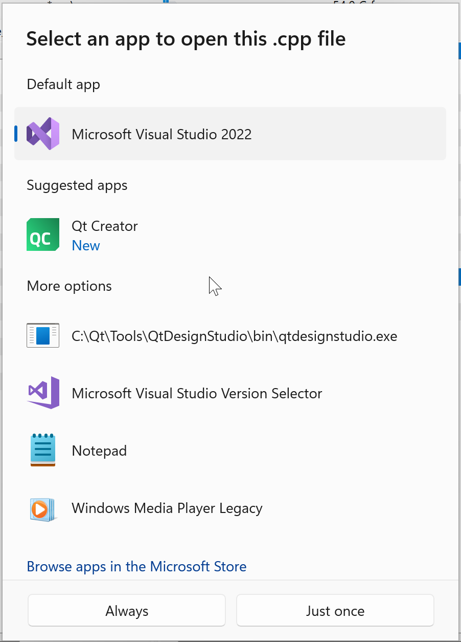Click the Notepad notebook icon
Viewport: 461px width, 642px height.
[x=43, y=451]
